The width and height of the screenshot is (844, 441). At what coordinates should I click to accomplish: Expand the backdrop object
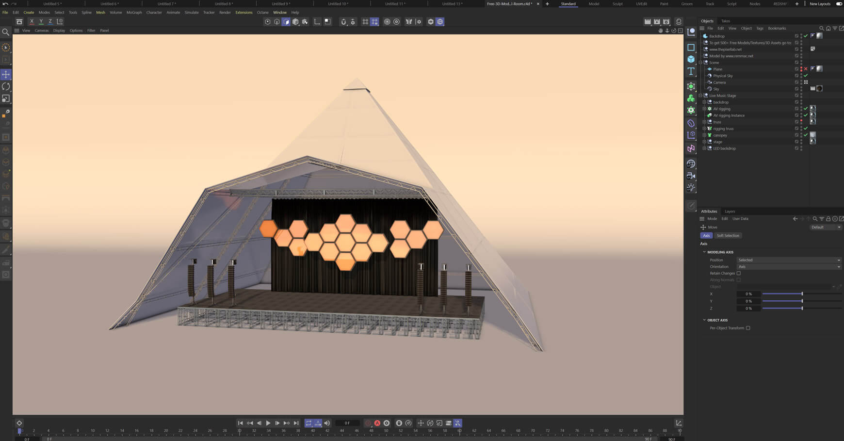tap(704, 102)
